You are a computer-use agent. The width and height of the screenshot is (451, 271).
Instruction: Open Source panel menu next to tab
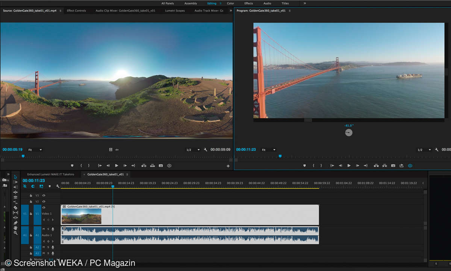(61, 11)
